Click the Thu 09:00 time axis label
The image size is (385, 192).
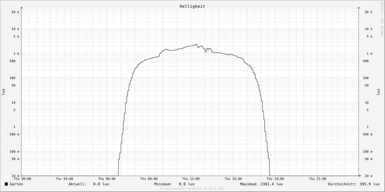pos(149,179)
